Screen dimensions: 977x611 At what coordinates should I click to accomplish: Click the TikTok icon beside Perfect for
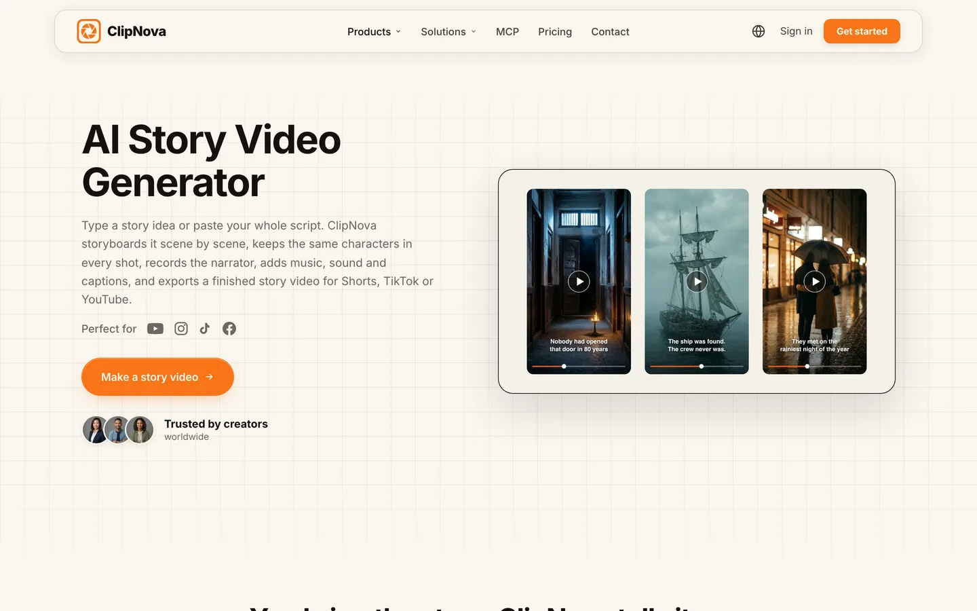click(x=205, y=329)
